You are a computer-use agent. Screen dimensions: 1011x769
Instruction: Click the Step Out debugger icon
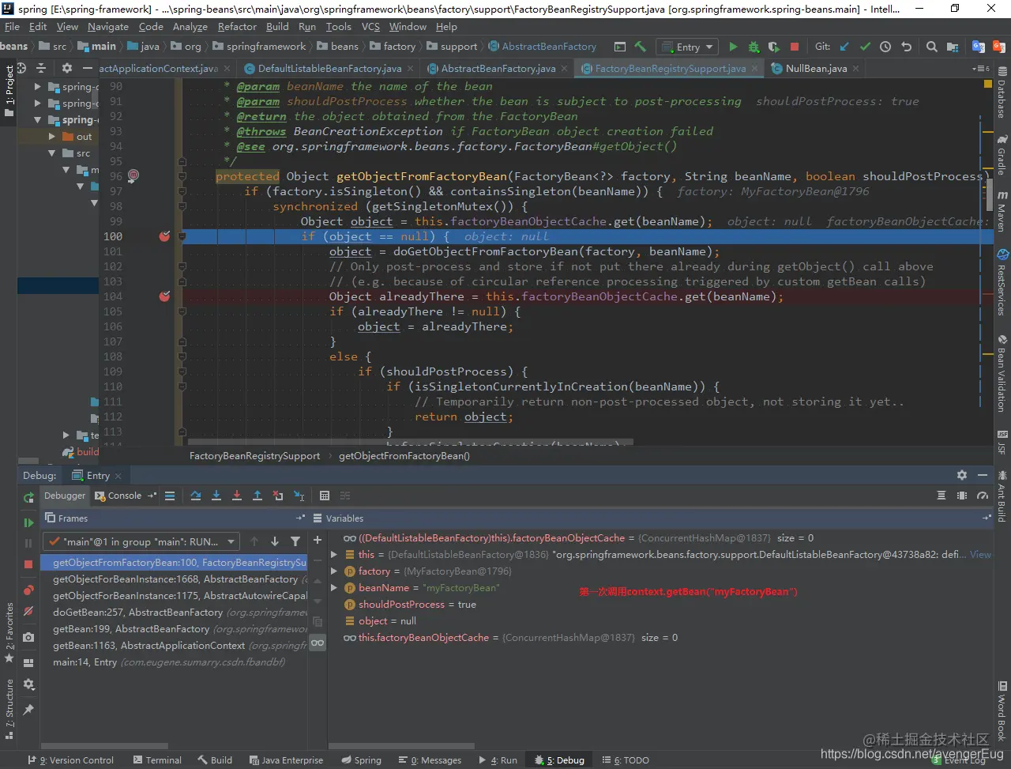pos(257,496)
